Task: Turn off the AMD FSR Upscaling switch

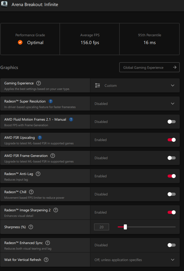Action: (172, 140)
